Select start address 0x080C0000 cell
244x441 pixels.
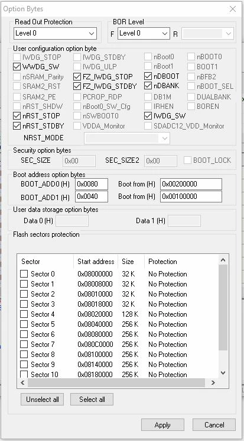coord(95,345)
